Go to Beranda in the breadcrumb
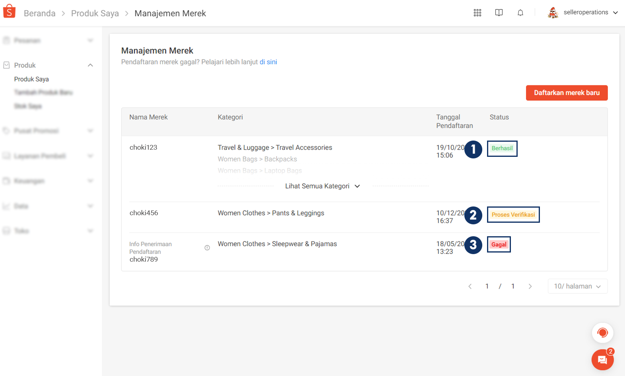This screenshot has width=625, height=376. pyautogui.click(x=39, y=13)
